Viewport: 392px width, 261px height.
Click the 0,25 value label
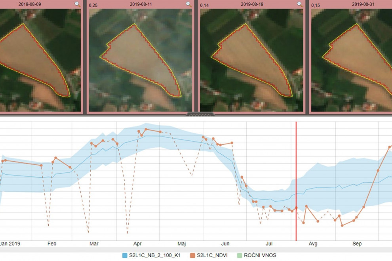pyautogui.click(x=93, y=5)
